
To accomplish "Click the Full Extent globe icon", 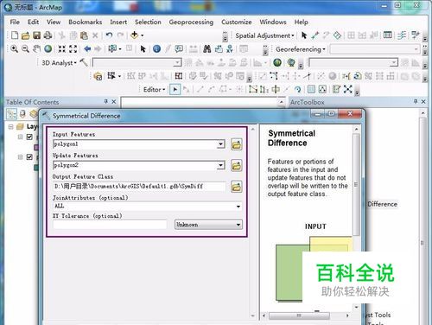I will tap(48, 48).
